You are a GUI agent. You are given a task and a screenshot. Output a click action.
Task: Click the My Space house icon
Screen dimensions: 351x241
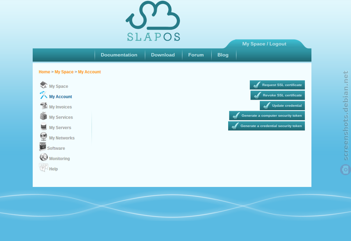(x=43, y=85)
